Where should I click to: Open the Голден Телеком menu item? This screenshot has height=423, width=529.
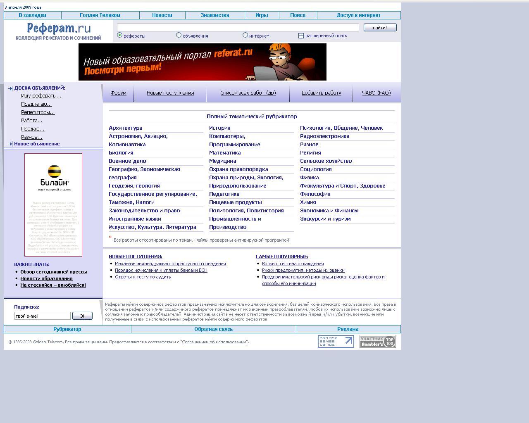(x=100, y=15)
